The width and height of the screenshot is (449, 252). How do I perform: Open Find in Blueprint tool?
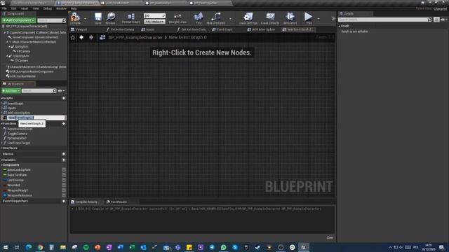199,18
